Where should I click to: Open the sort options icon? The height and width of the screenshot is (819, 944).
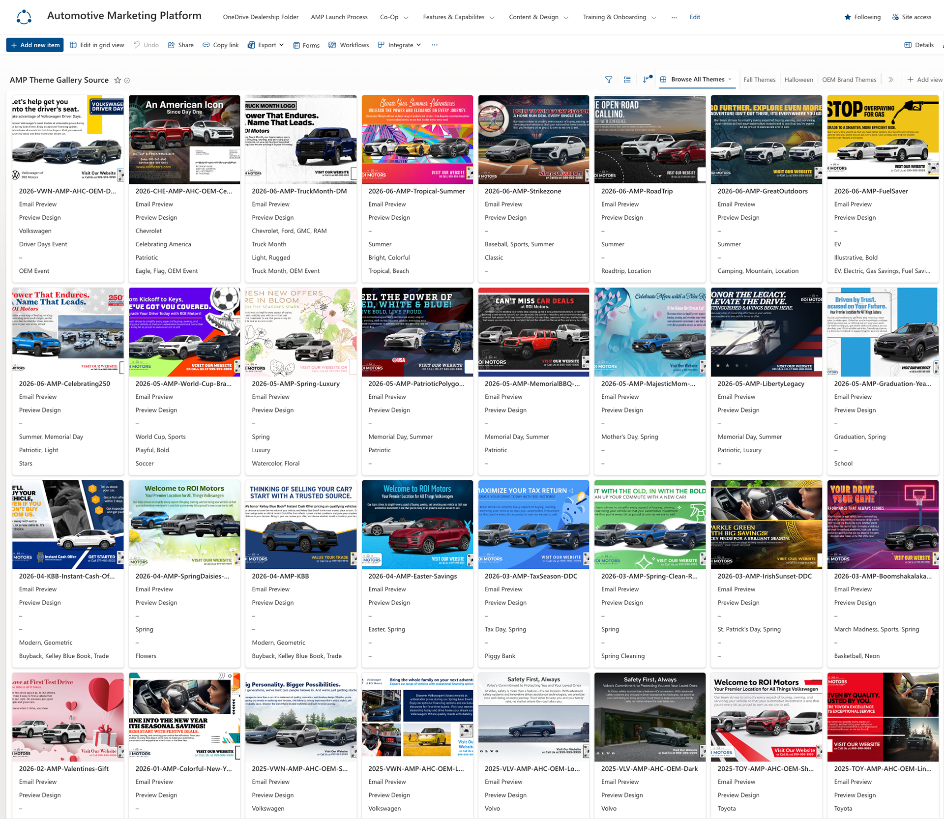tap(647, 79)
